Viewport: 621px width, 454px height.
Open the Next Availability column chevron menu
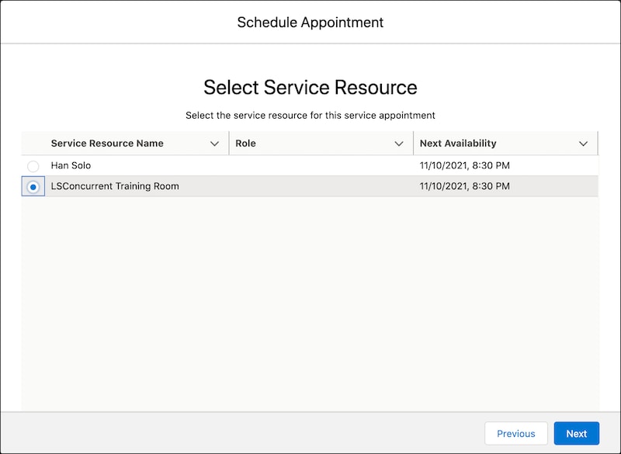point(584,144)
